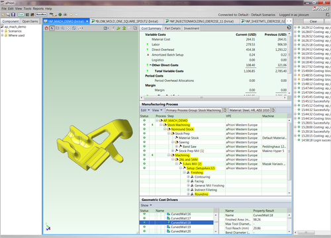Click the save disk icon in main toolbar
Viewport: 331px width, 238px height.
pos(13,15)
